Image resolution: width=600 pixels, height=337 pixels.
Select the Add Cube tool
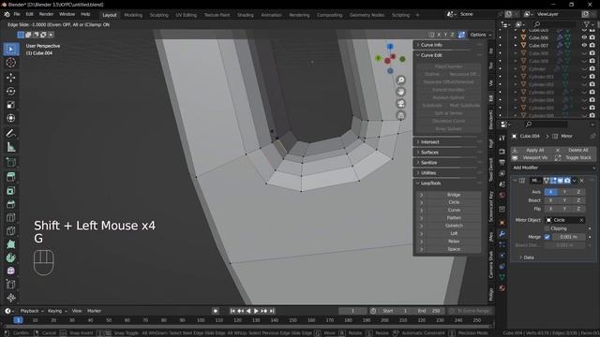[x=10, y=162]
